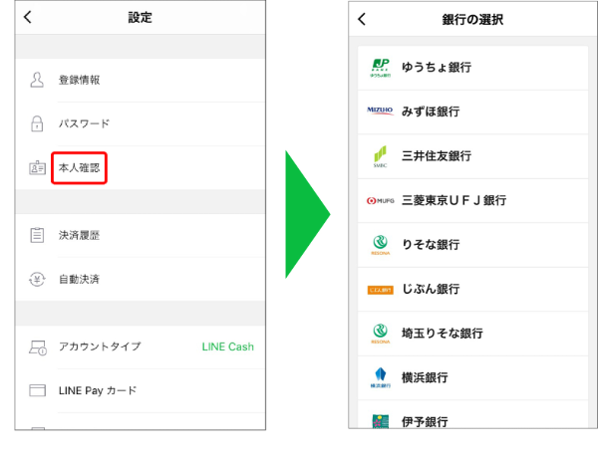Image resolution: width=598 pixels, height=462 pixels.
Task: Click the MUFG logo
Action: click(381, 201)
